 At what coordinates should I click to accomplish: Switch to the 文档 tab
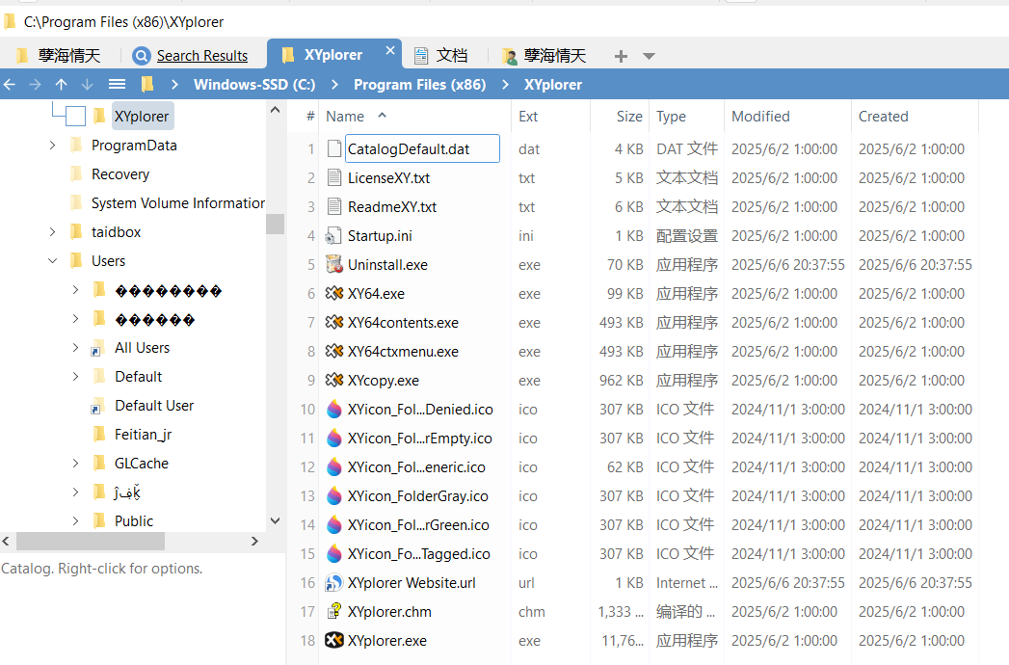pos(442,56)
